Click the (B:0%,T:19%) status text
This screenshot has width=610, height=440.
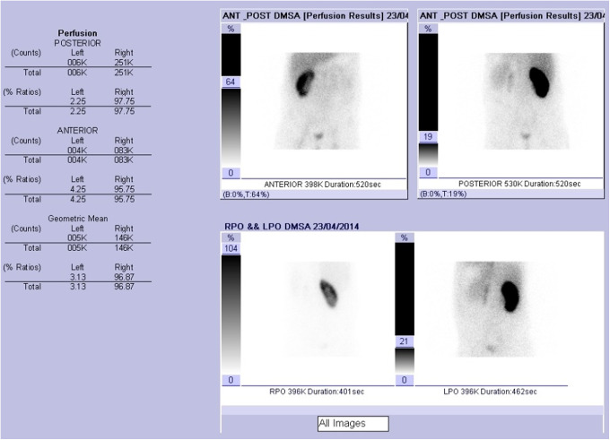(x=443, y=194)
